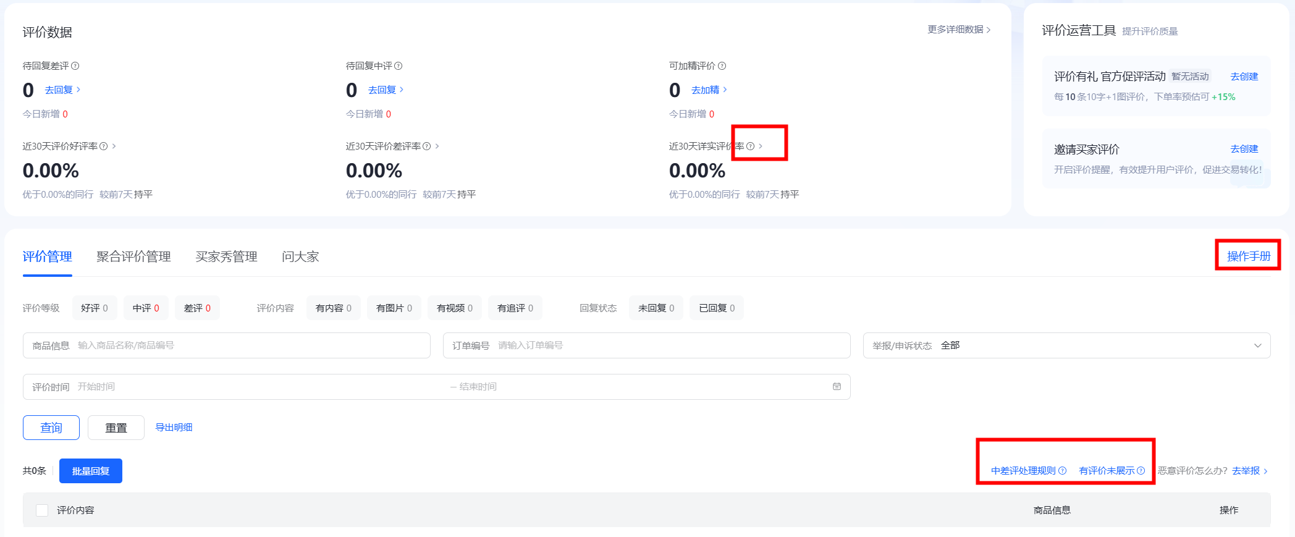Toggle the 好评 rating filter
This screenshot has width=1295, height=537.
coord(94,308)
